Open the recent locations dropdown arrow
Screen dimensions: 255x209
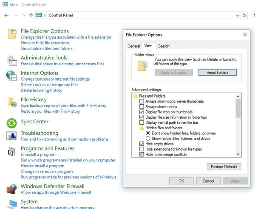(x=24, y=15)
